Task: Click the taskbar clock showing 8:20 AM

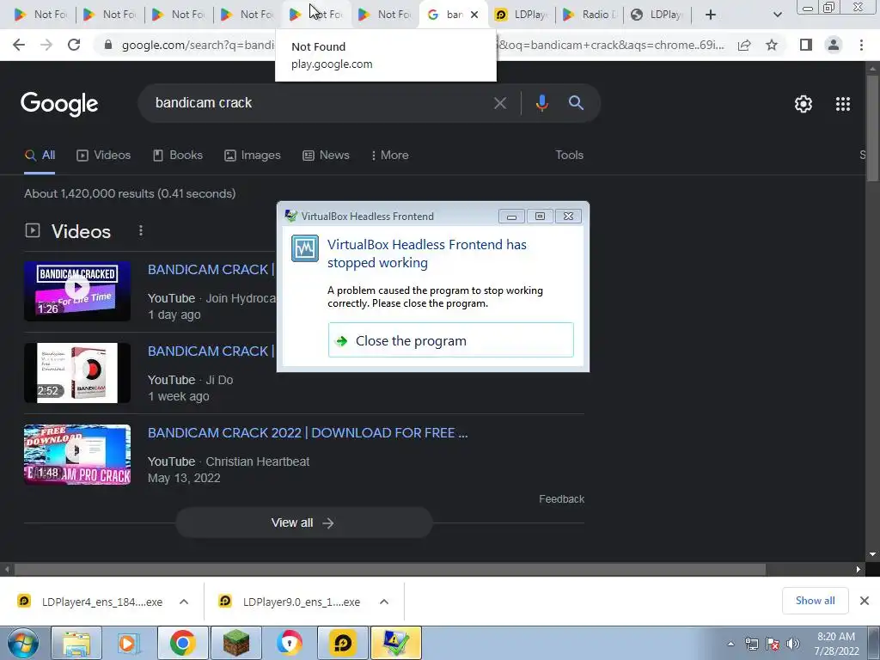Action: tap(836, 644)
